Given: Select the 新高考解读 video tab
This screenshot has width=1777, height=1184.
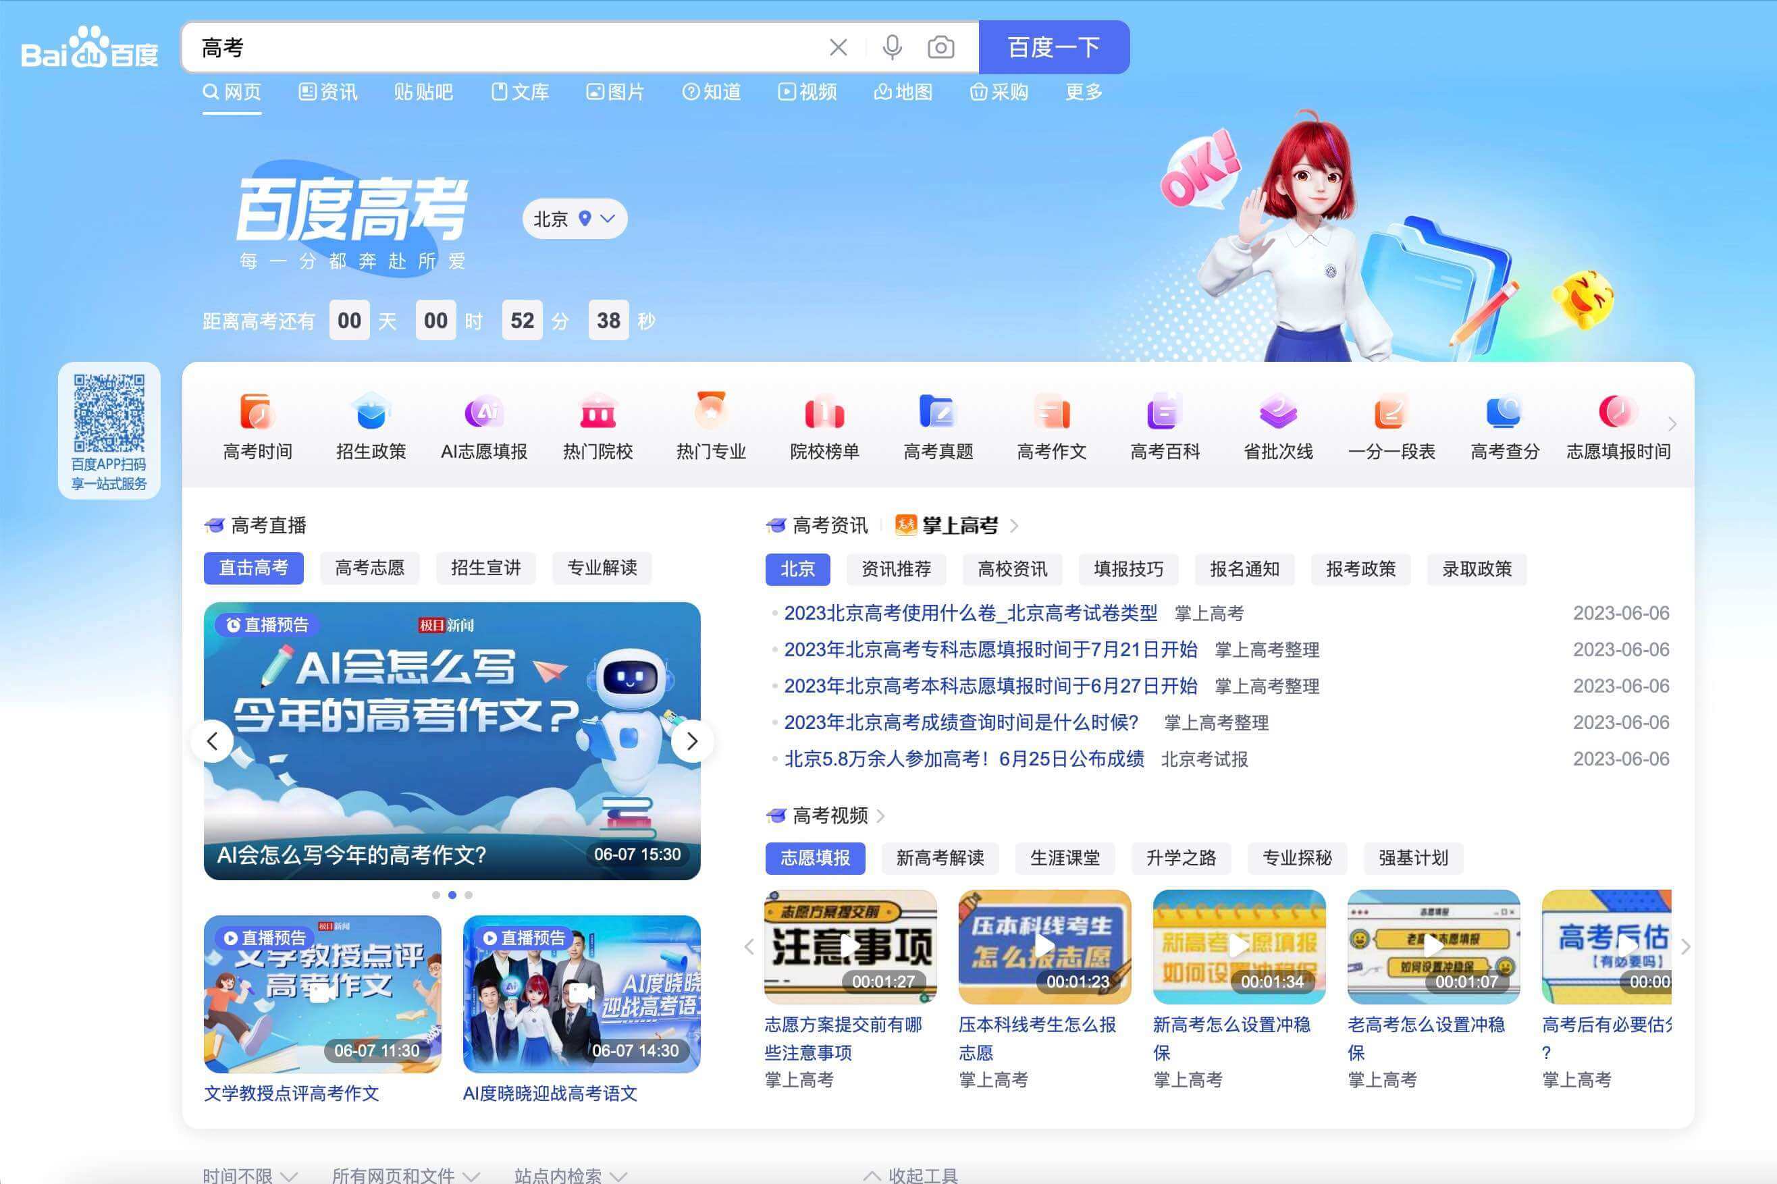Looking at the screenshot, I should tap(940, 858).
